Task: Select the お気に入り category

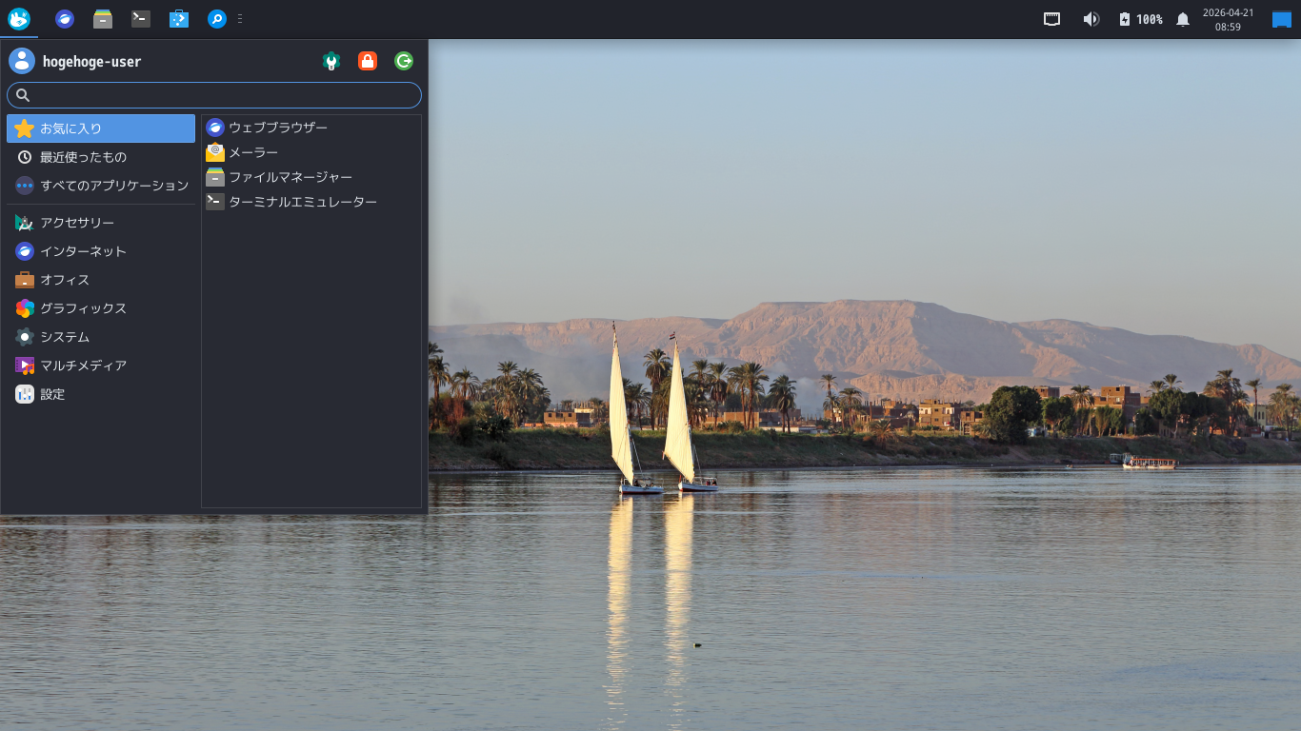Action: click(x=101, y=128)
